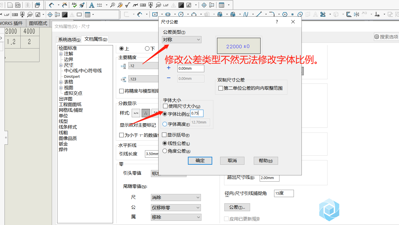Select the Circle sketch tool

(181, 14)
